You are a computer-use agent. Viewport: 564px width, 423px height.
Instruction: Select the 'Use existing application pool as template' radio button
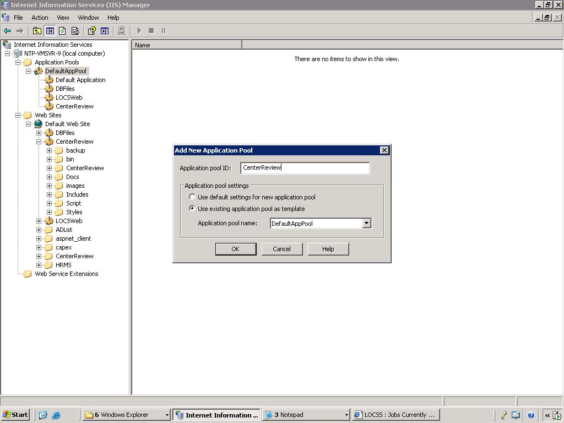coord(192,208)
